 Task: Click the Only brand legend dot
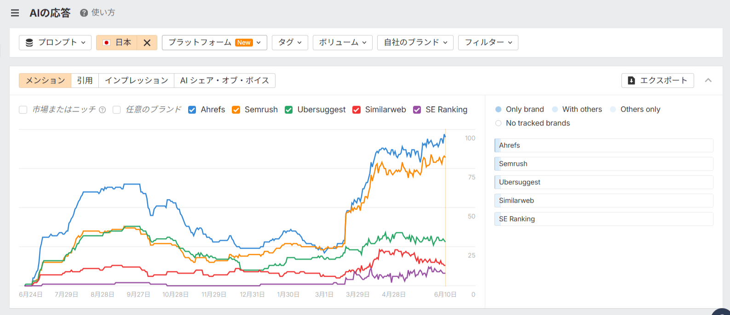point(498,109)
